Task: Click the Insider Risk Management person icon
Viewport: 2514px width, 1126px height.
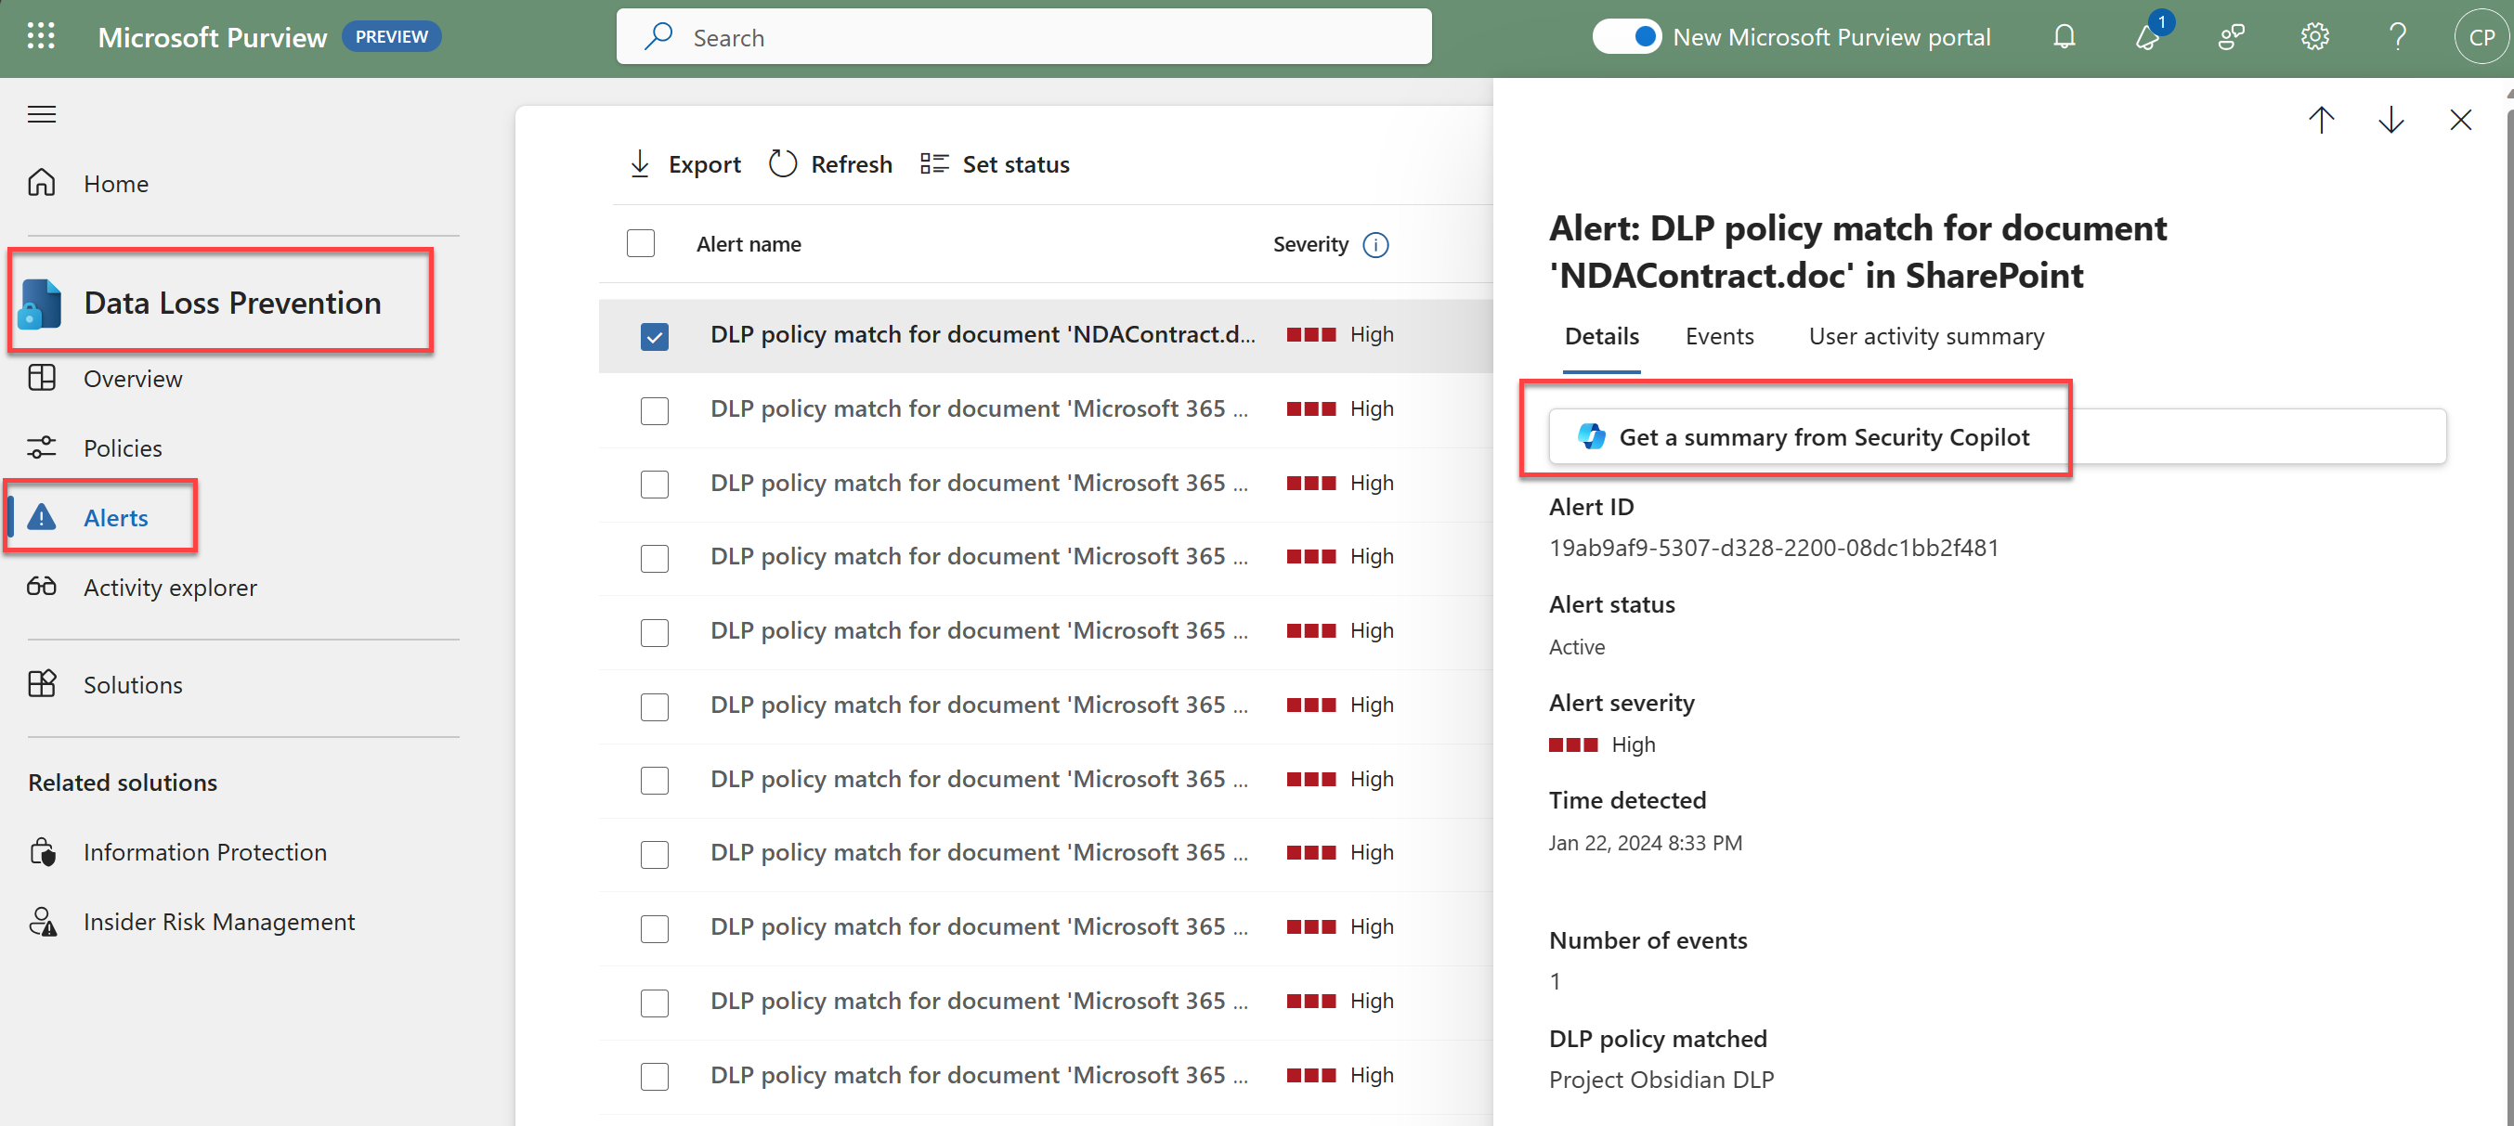Action: pos(42,922)
